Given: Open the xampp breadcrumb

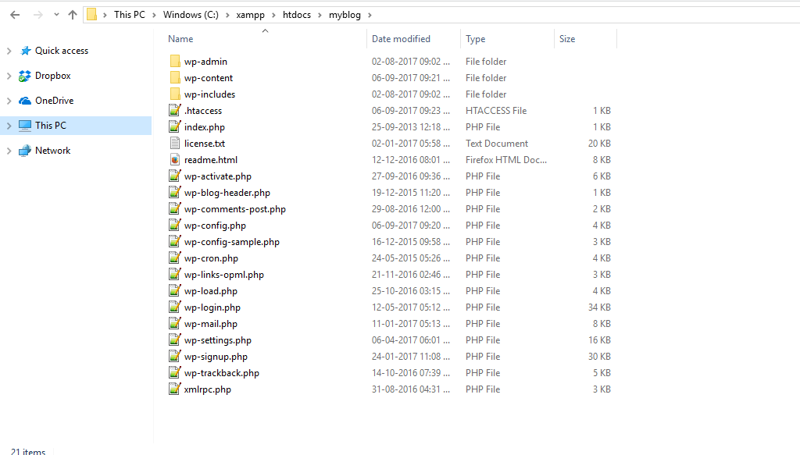Looking at the screenshot, I should tap(251, 15).
